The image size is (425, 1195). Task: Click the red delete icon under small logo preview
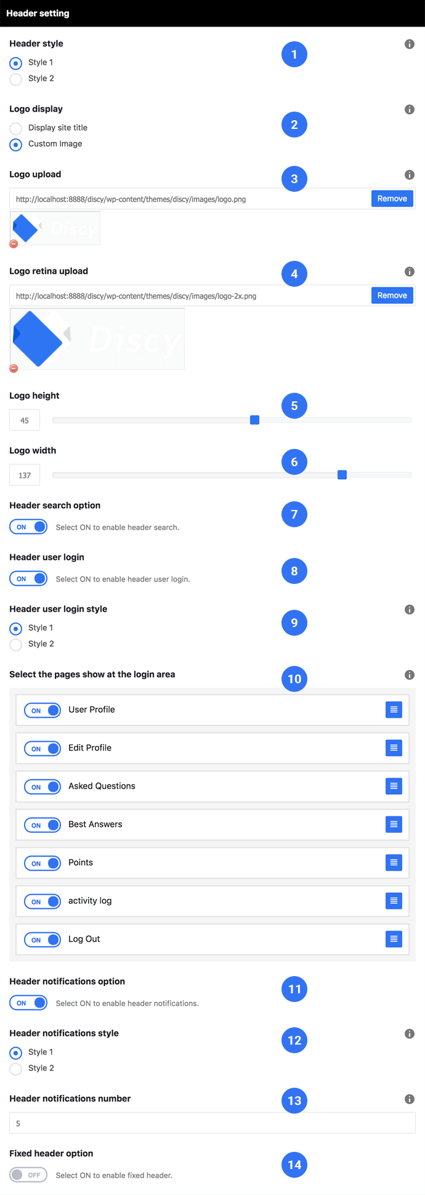click(14, 244)
